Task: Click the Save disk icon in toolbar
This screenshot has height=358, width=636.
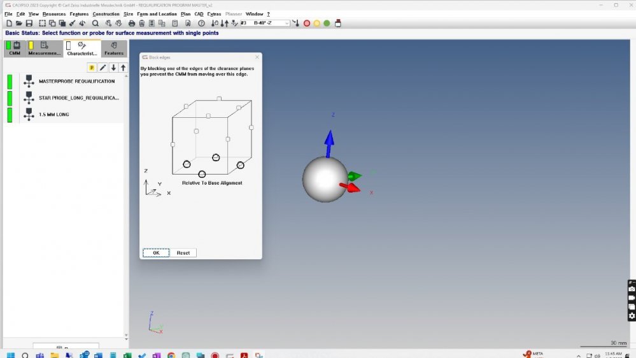Action: click(29, 24)
